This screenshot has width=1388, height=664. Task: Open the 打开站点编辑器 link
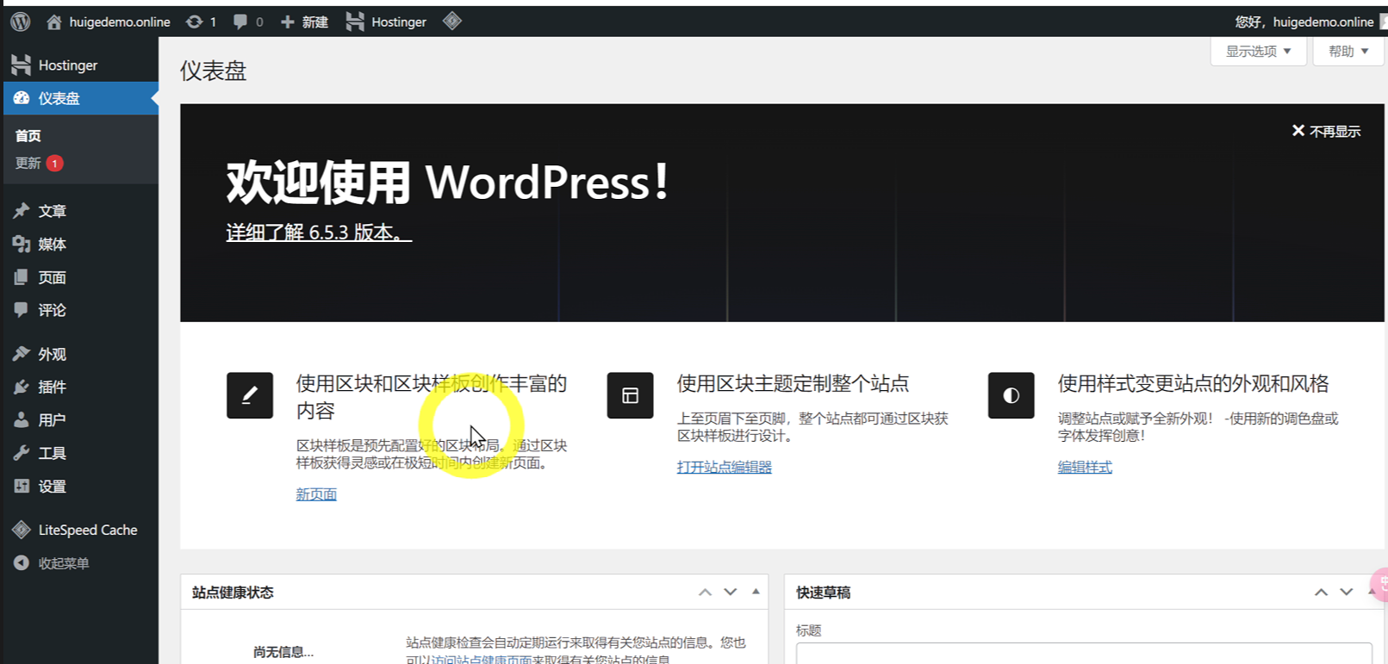coord(724,467)
